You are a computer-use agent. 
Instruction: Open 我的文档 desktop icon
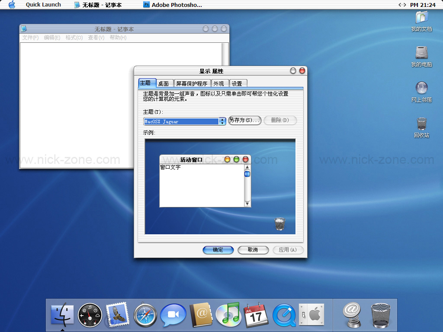coord(421,22)
